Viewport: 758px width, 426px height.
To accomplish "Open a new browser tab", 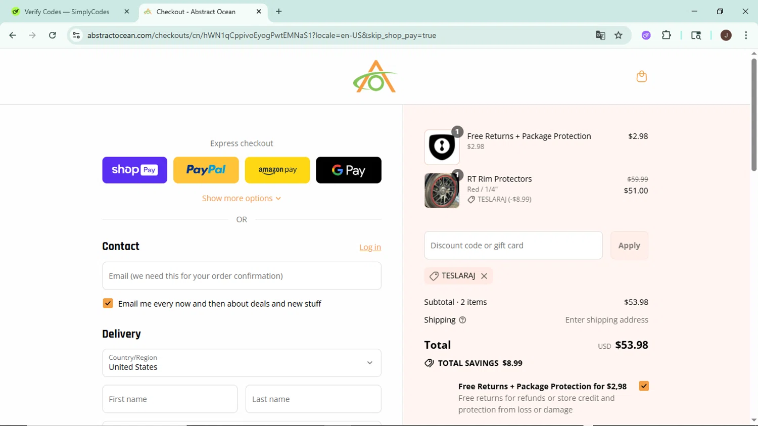I will point(279,12).
